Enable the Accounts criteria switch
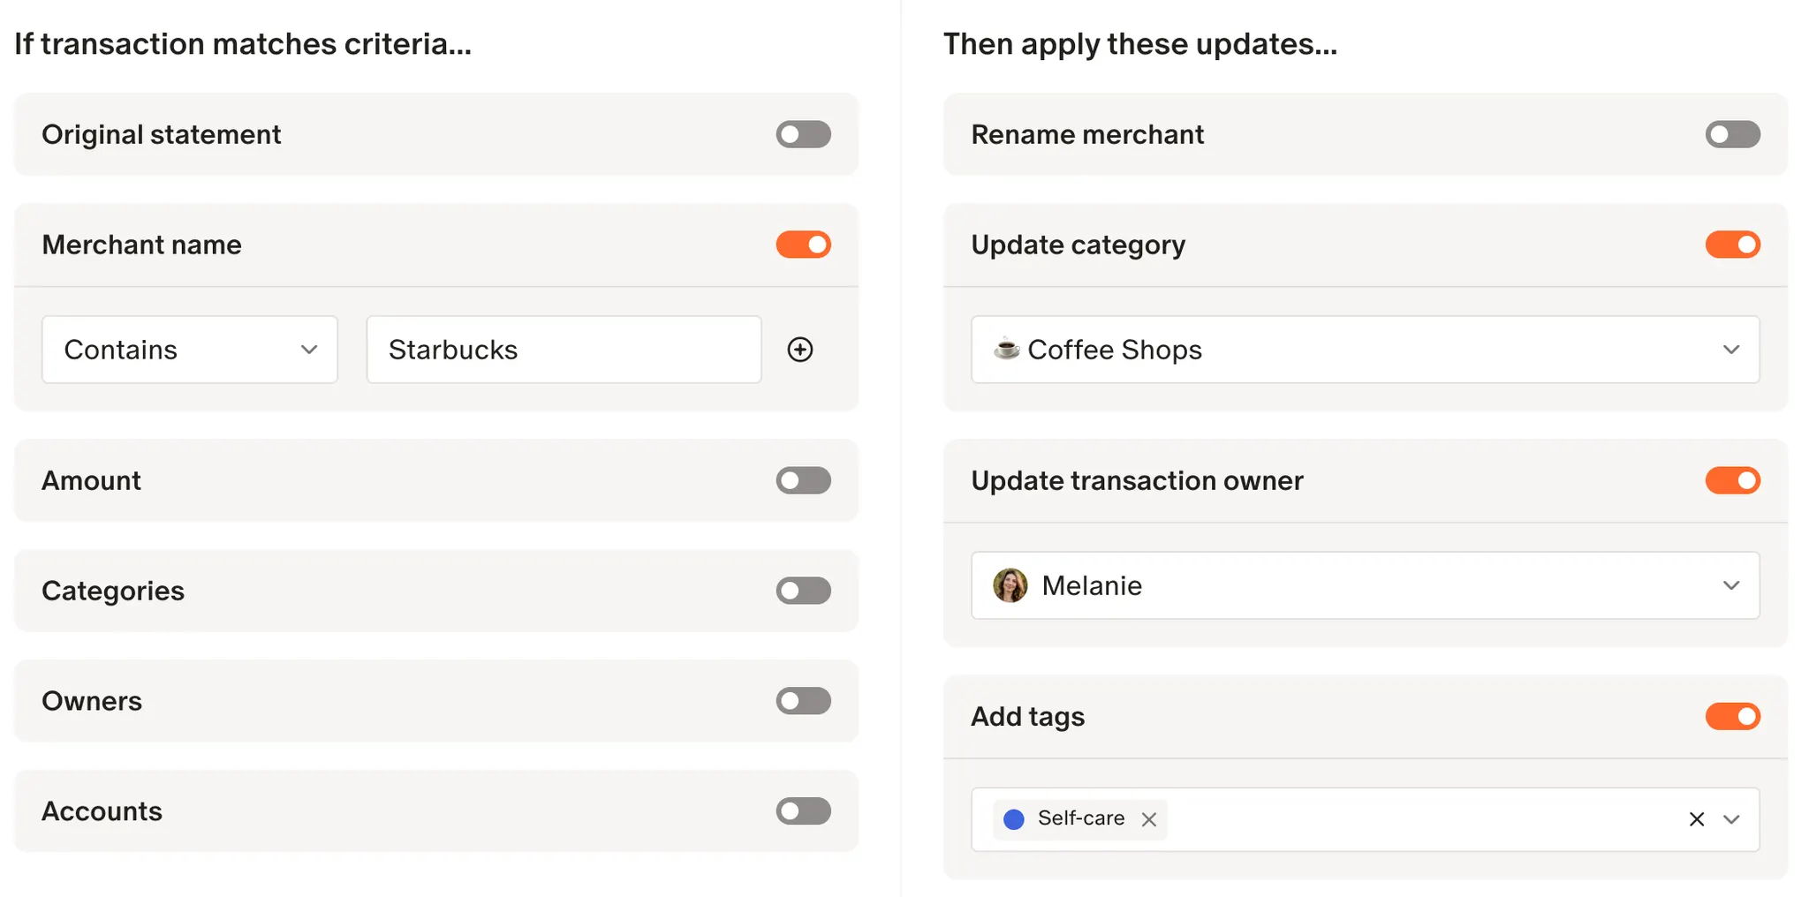This screenshot has width=1809, height=897. tap(803, 811)
